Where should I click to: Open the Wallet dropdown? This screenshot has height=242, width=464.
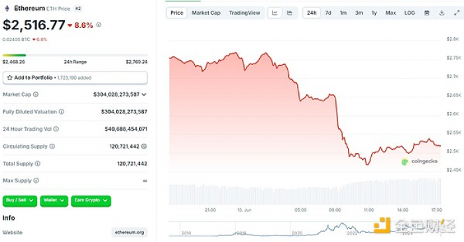54,200
